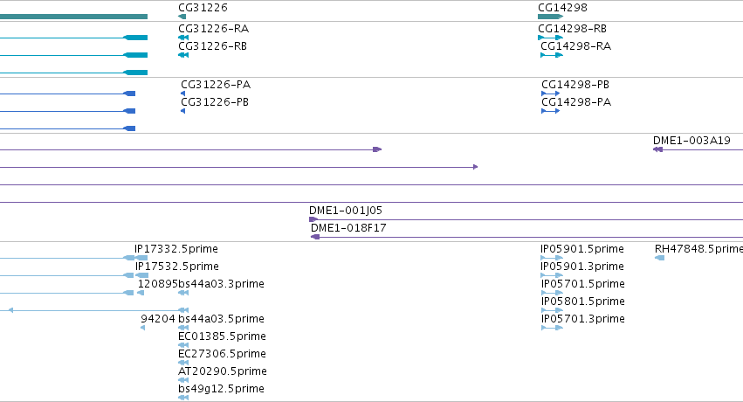Screen dimensions: 743x402
Task: Select the CG31226-PB protein arrow
Action: pyautogui.click(x=182, y=111)
